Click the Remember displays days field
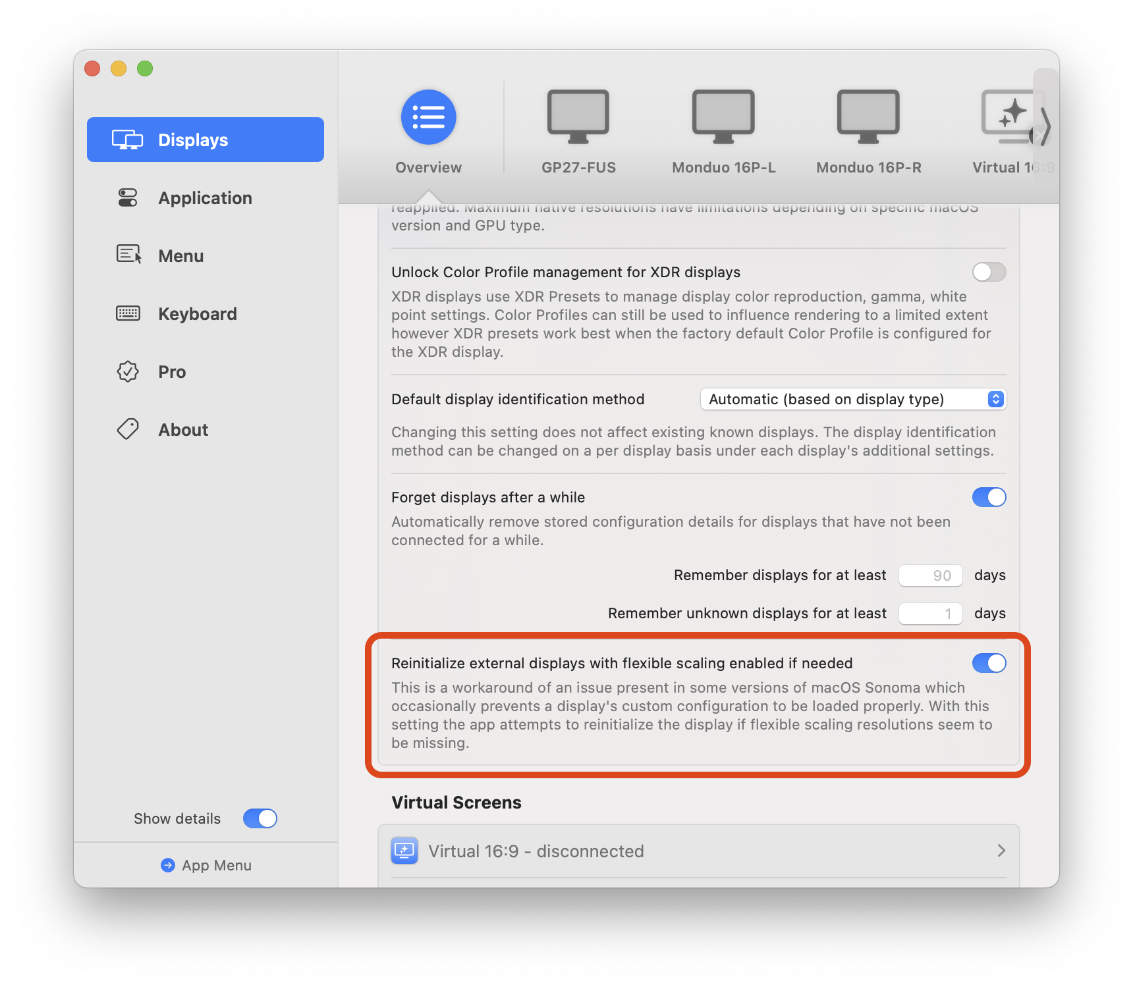1133x985 pixels. 930,575
